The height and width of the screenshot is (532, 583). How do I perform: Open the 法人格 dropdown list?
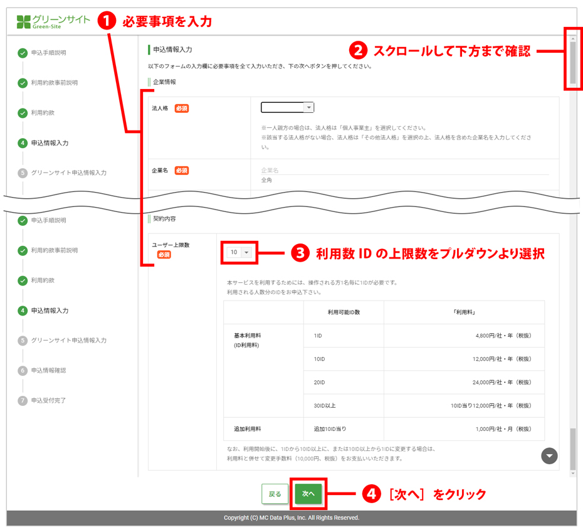click(x=308, y=108)
